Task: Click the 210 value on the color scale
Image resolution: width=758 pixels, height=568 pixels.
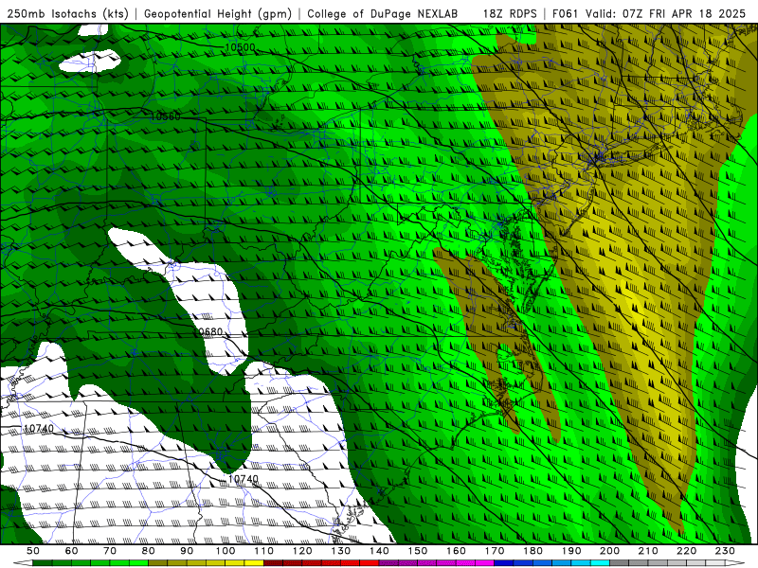Action: coord(648,551)
